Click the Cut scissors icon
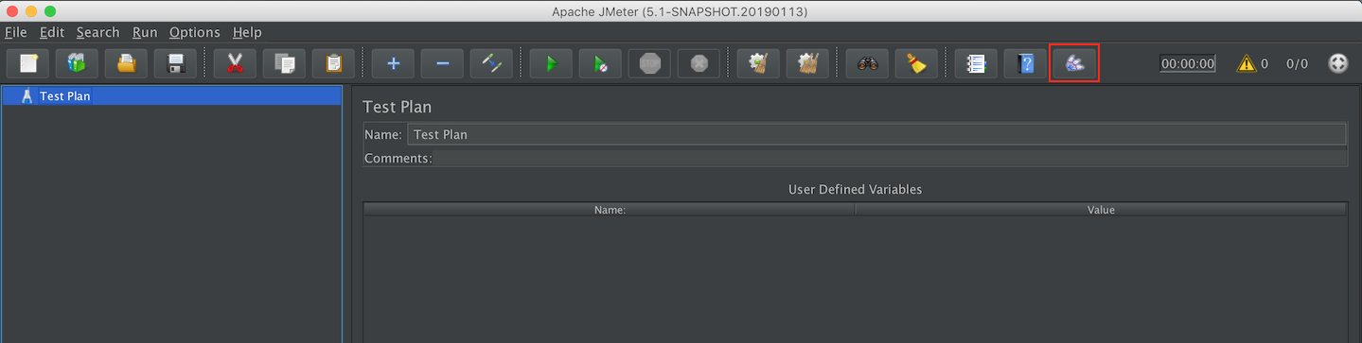The height and width of the screenshot is (343, 1362). point(236,63)
